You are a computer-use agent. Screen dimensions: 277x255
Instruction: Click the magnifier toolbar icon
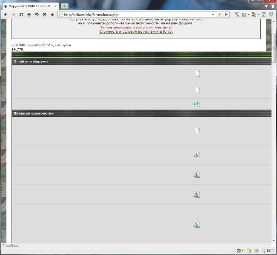(263, 14)
